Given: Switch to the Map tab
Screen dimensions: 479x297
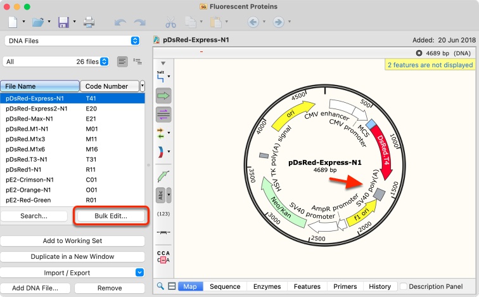Looking at the screenshot, I should [x=190, y=286].
